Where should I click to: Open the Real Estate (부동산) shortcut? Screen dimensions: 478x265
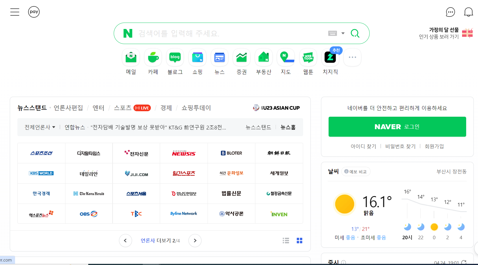point(264,62)
